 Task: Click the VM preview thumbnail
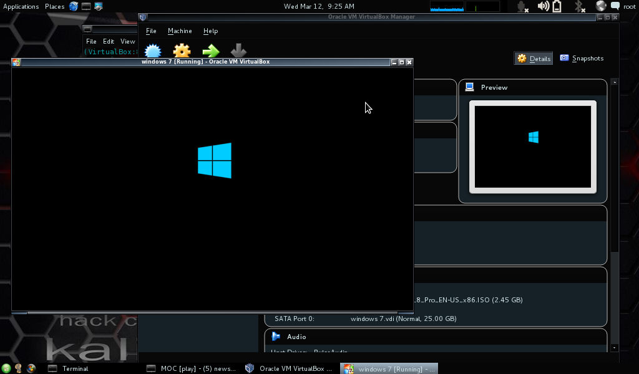533,147
